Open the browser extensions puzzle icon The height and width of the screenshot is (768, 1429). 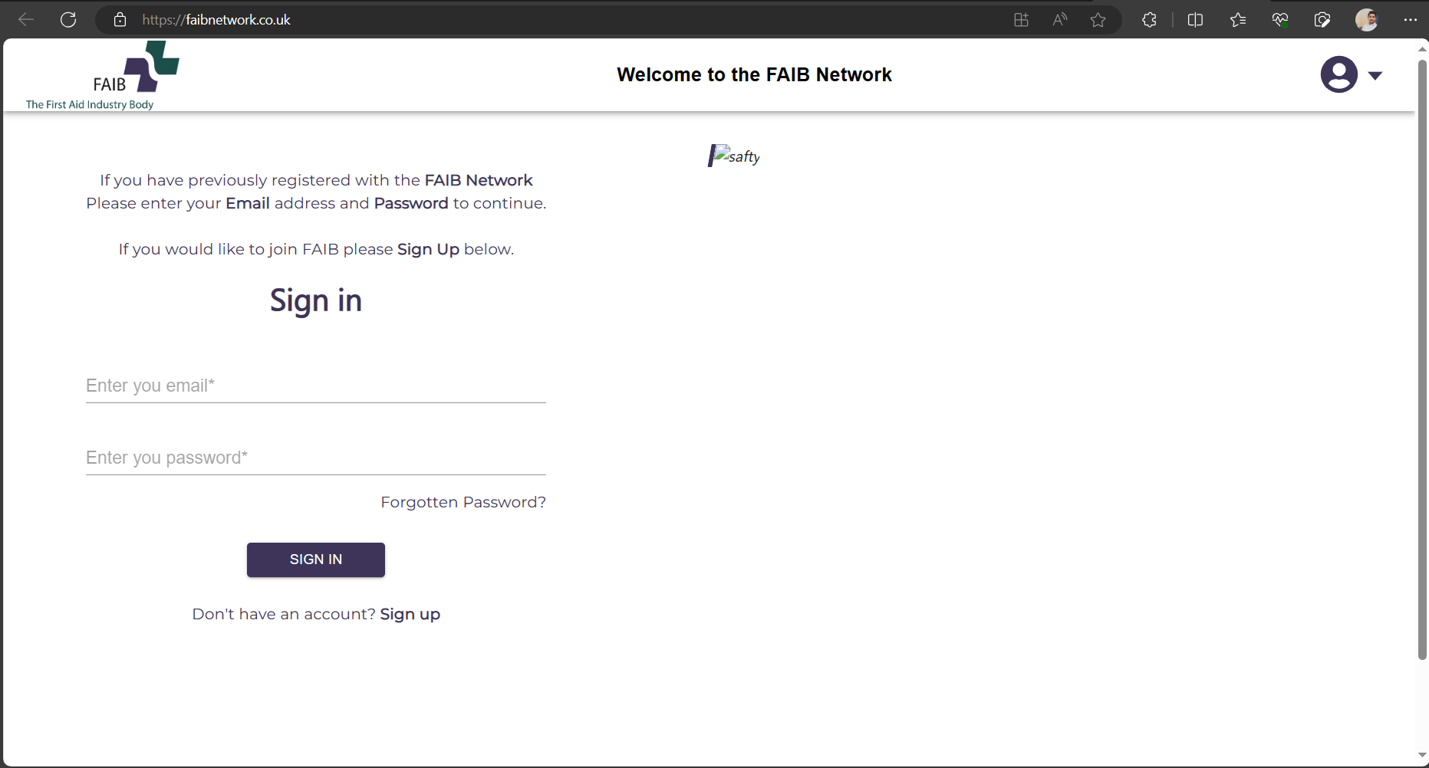click(x=1149, y=20)
